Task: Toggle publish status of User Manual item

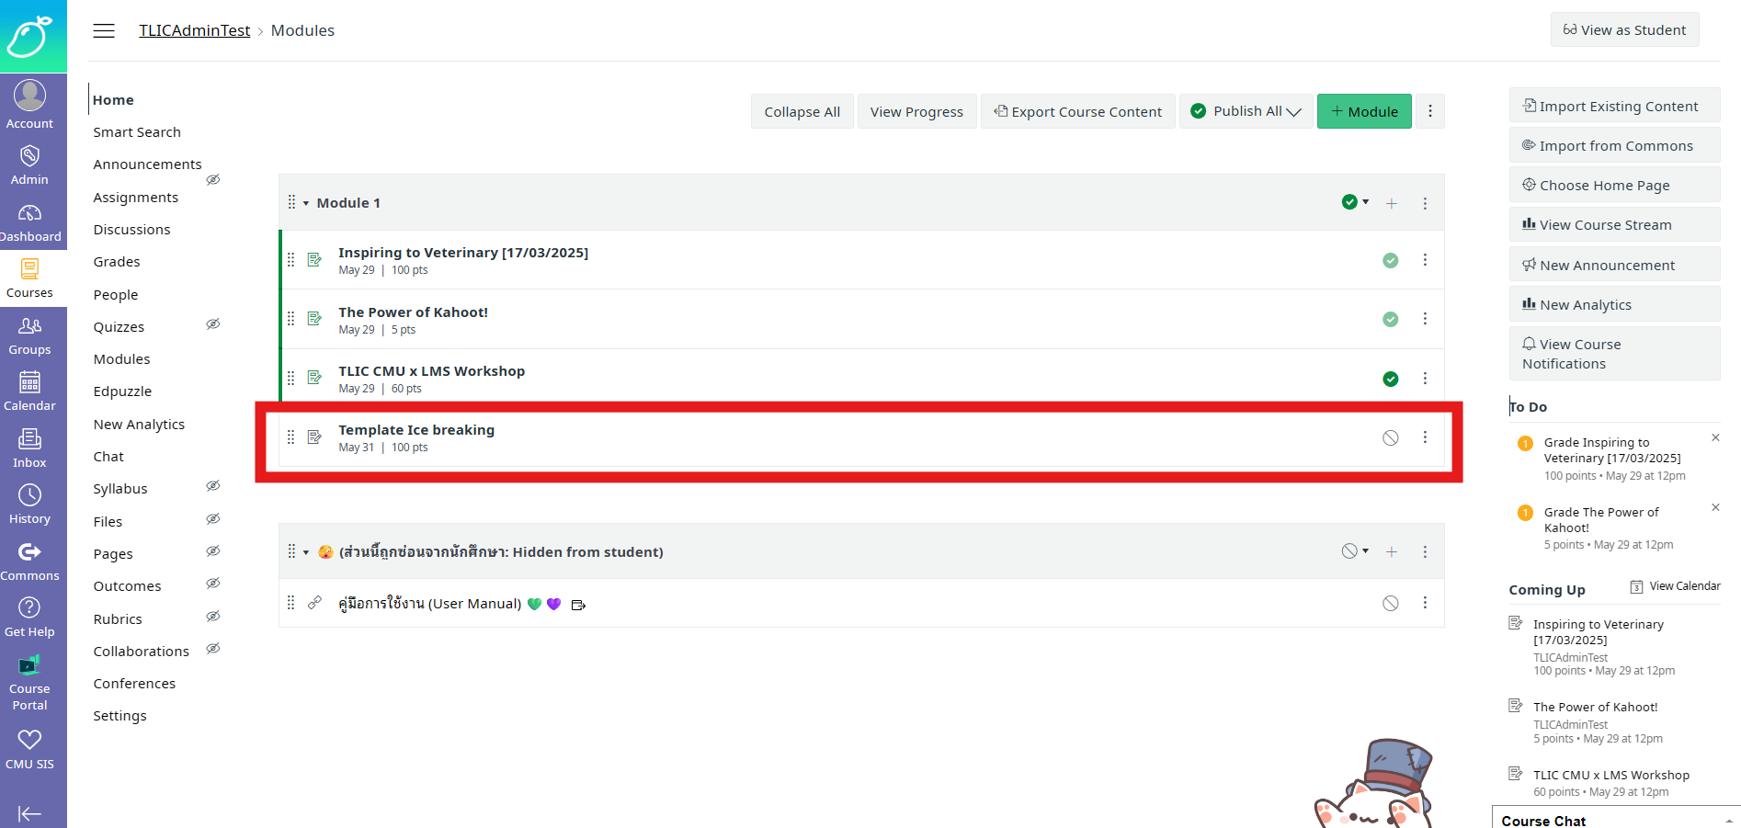Action: [x=1390, y=603]
